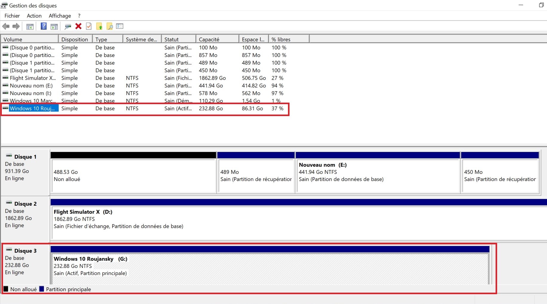Click the drive icon of the 857 Mo Disque 0 row

(5, 55)
